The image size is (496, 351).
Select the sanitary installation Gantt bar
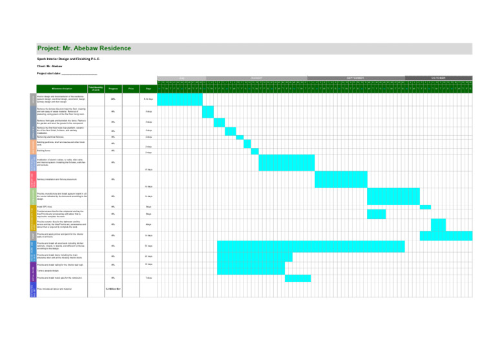coord(341,180)
